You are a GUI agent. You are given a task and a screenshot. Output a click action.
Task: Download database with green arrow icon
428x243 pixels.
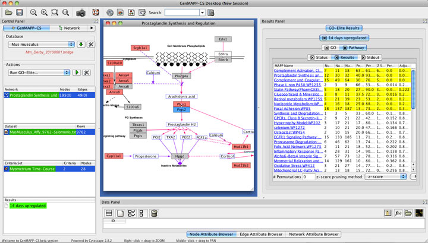pos(80,44)
